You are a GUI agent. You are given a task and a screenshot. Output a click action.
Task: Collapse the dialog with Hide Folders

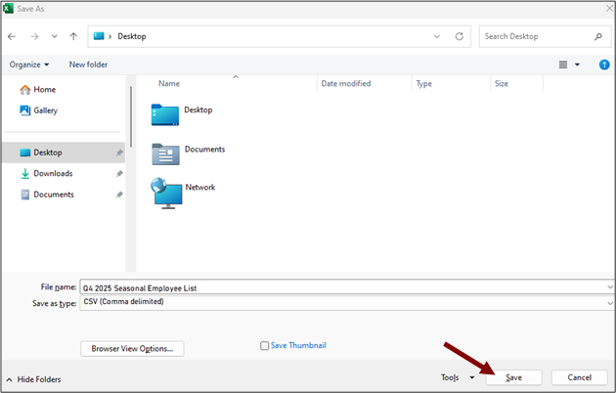coord(33,378)
